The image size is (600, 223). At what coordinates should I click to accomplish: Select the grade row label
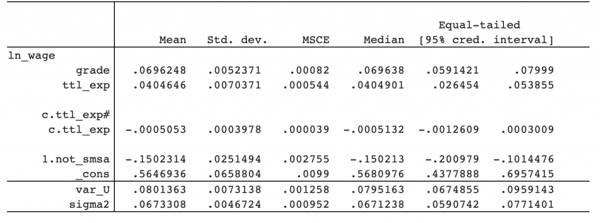[x=92, y=71]
